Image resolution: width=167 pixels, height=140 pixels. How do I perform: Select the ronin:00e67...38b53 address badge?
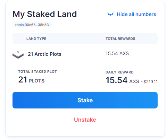(32, 25)
